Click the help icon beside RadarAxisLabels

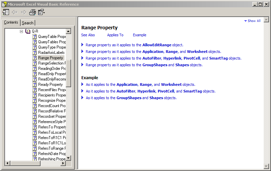[35, 53]
